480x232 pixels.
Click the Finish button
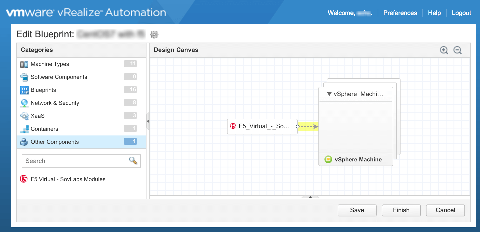point(401,210)
